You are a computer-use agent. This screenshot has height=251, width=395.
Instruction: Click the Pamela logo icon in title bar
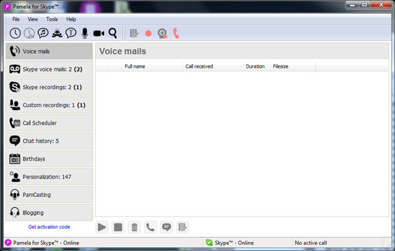pos(7,7)
